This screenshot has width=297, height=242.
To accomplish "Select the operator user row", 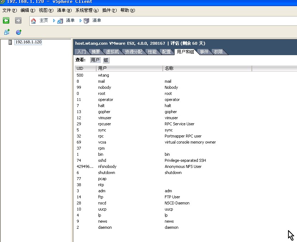I will coord(186,100).
